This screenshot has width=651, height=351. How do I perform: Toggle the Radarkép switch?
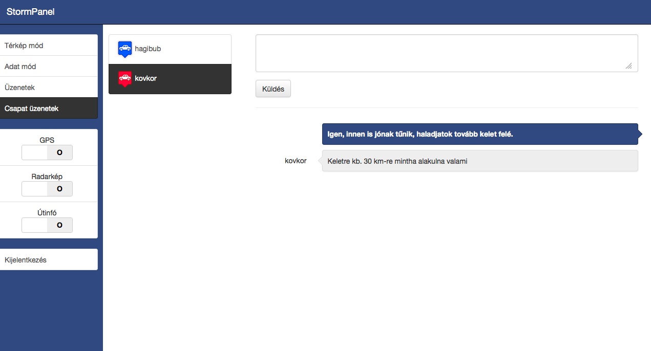tap(47, 189)
